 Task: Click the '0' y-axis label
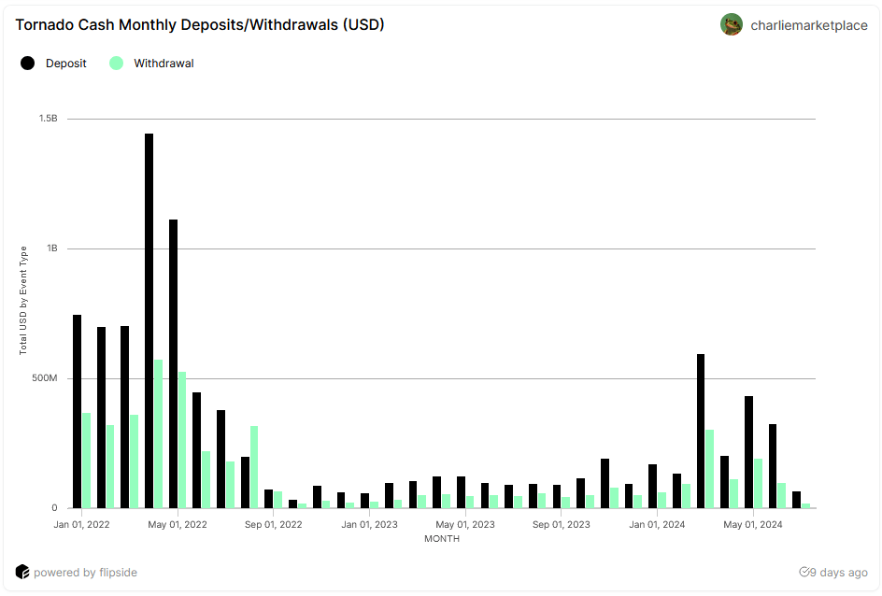point(54,508)
